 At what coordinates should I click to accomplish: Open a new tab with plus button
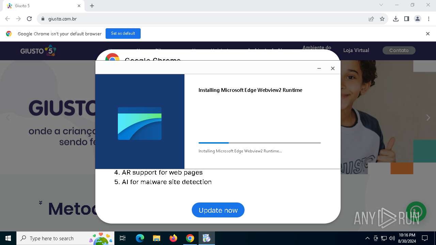(92, 6)
